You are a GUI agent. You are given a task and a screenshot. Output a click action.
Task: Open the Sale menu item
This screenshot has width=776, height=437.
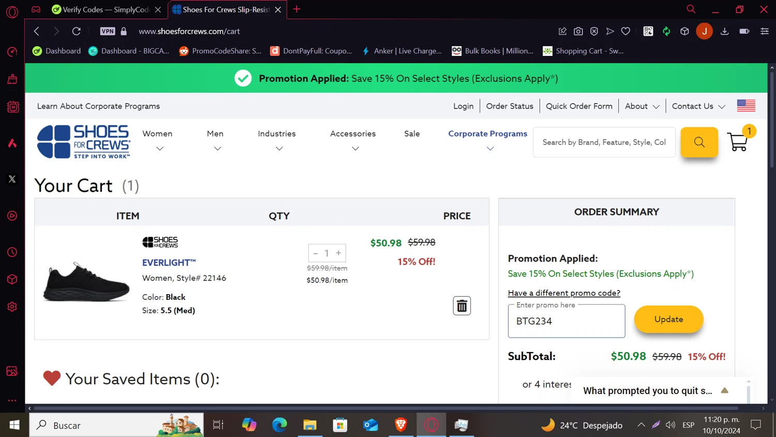point(412,134)
